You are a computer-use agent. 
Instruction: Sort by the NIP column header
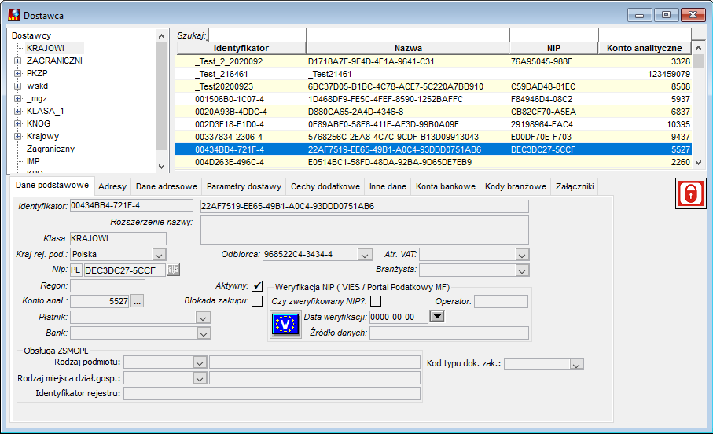553,48
